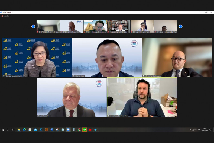The height and width of the screenshot is (143, 214).
Task: Open the Windows Start menu
Action: 3,130
